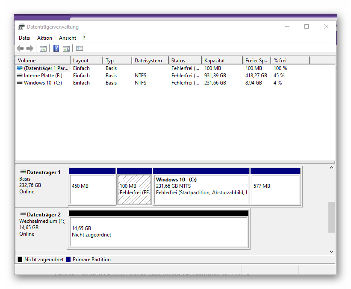Click the Wechselmedium (F:) label
351x289 pixels.
[x=42, y=221]
